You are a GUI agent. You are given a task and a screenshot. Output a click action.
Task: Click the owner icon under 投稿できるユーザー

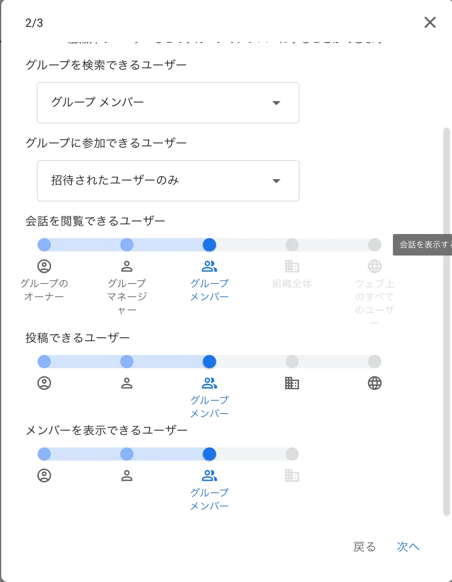tap(44, 383)
